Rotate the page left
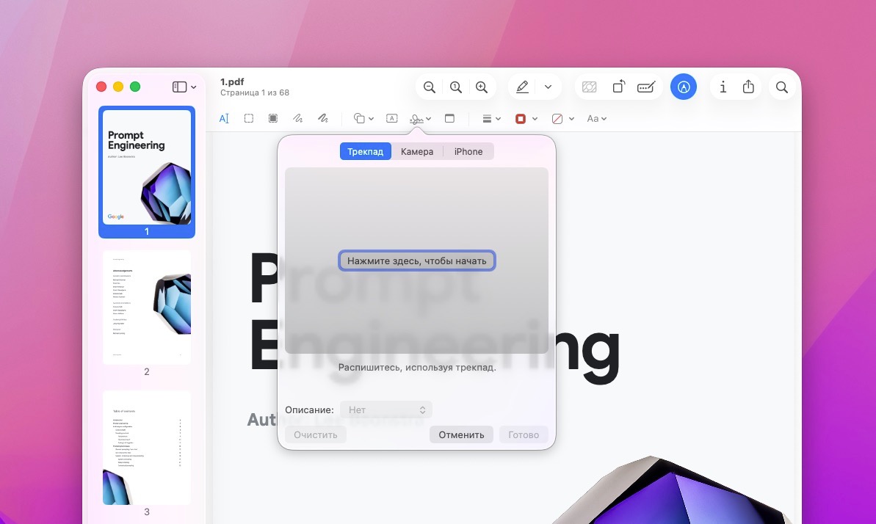 tap(618, 87)
